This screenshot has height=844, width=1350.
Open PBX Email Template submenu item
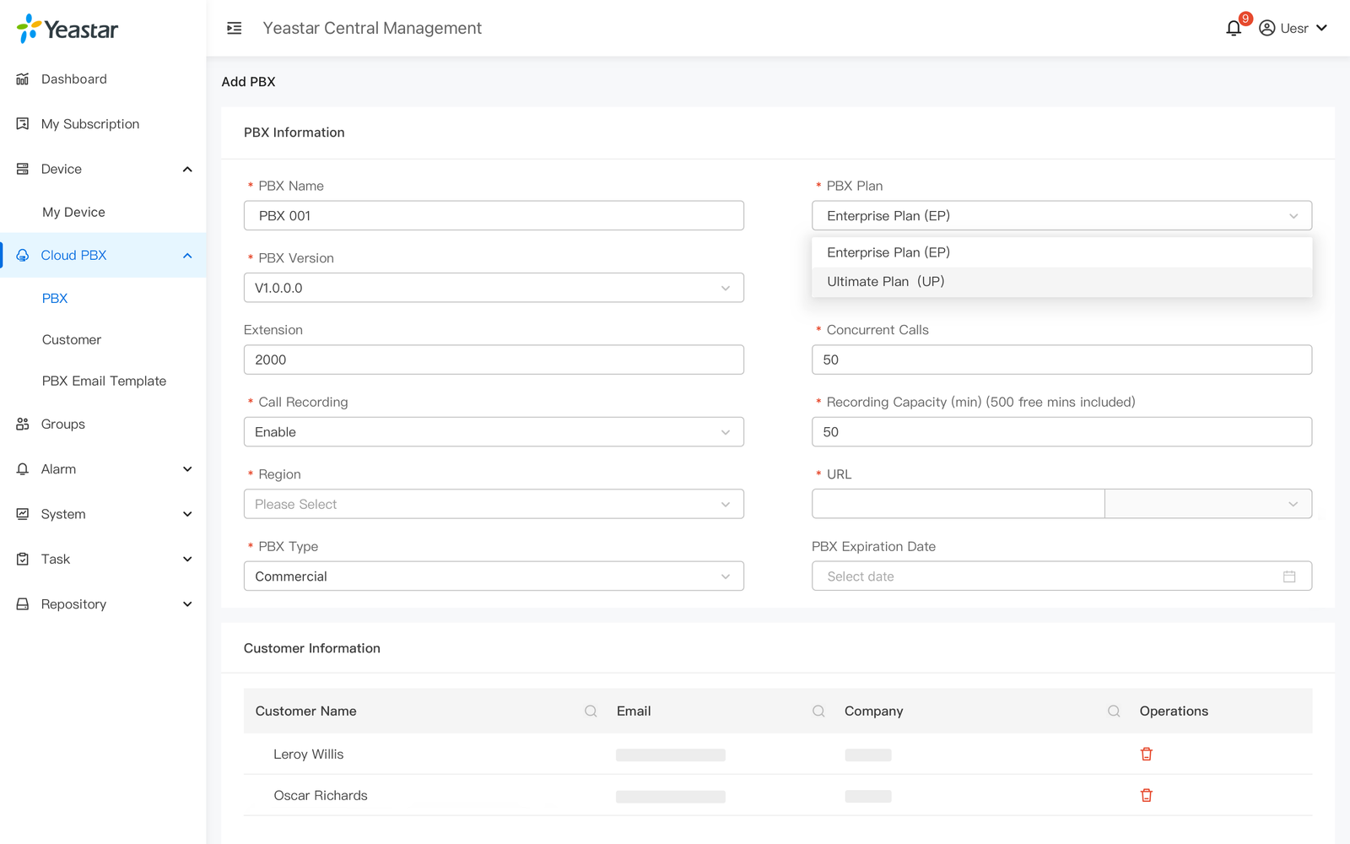(103, 381)
